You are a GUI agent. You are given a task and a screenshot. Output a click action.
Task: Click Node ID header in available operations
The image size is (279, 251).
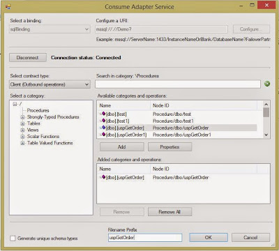(204, 105)
